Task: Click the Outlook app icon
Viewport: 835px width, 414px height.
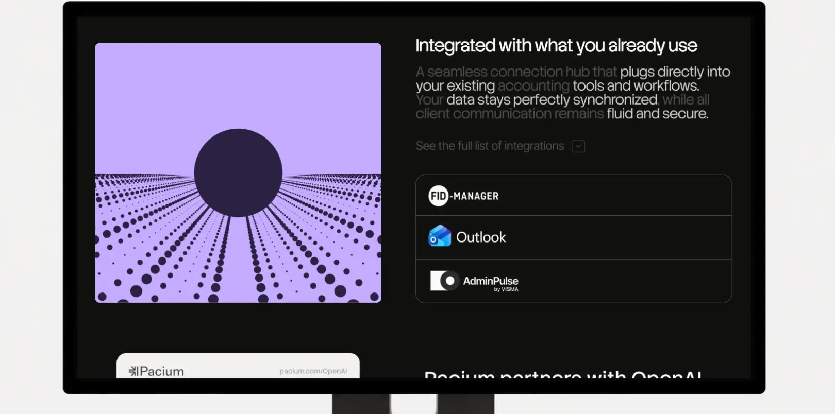Action: pyautogui.click(x=440, y=236)
